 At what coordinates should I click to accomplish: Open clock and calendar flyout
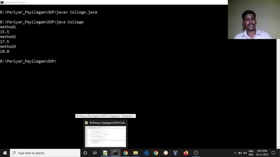(262, 153)
